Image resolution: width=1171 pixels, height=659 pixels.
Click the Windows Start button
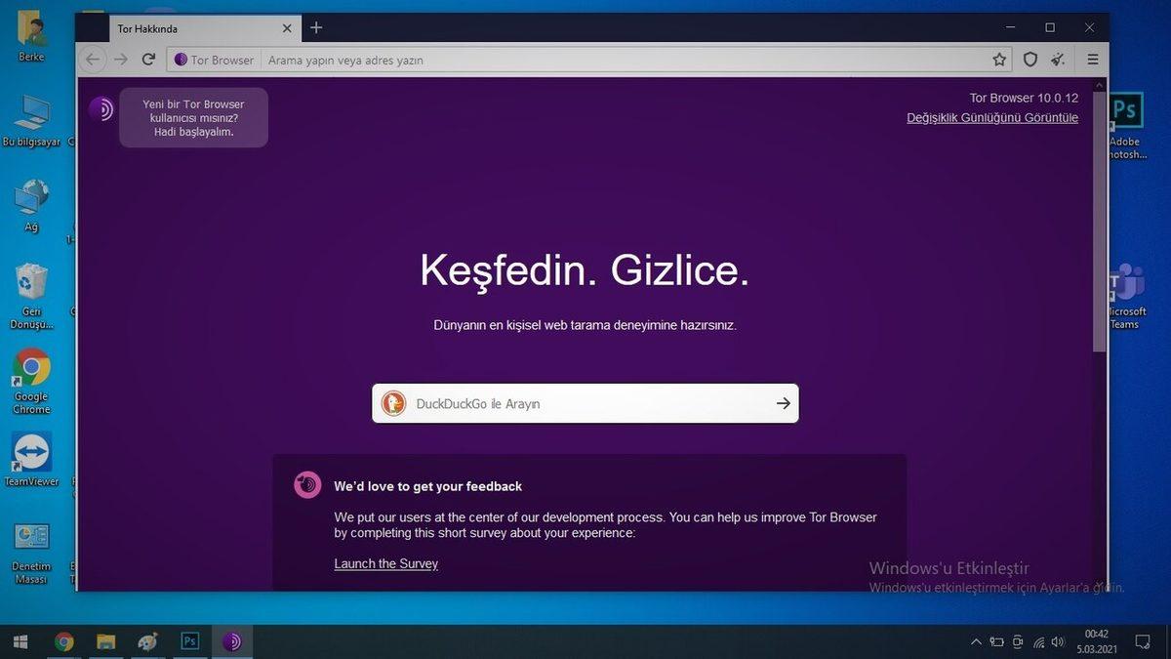pos(20,641)
